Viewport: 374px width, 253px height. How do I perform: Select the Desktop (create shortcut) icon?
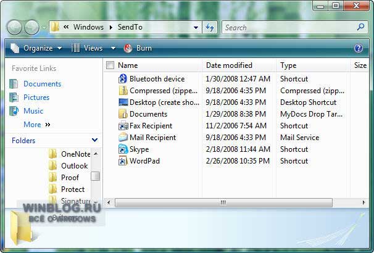(123, 102)
